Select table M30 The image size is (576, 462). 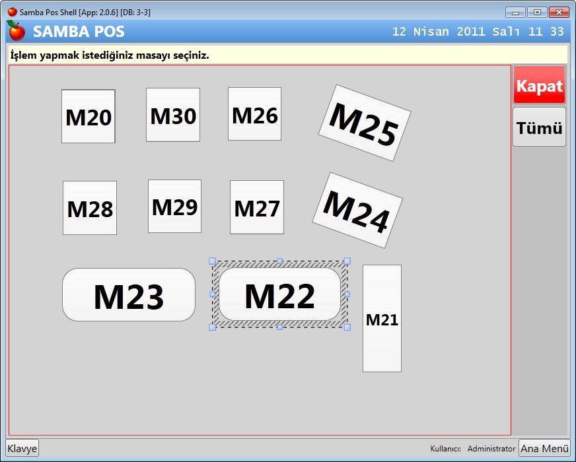(173, 114)
